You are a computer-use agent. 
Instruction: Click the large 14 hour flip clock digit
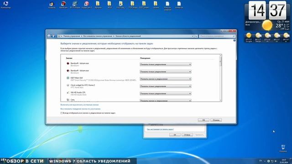click(x=257, y=10)
